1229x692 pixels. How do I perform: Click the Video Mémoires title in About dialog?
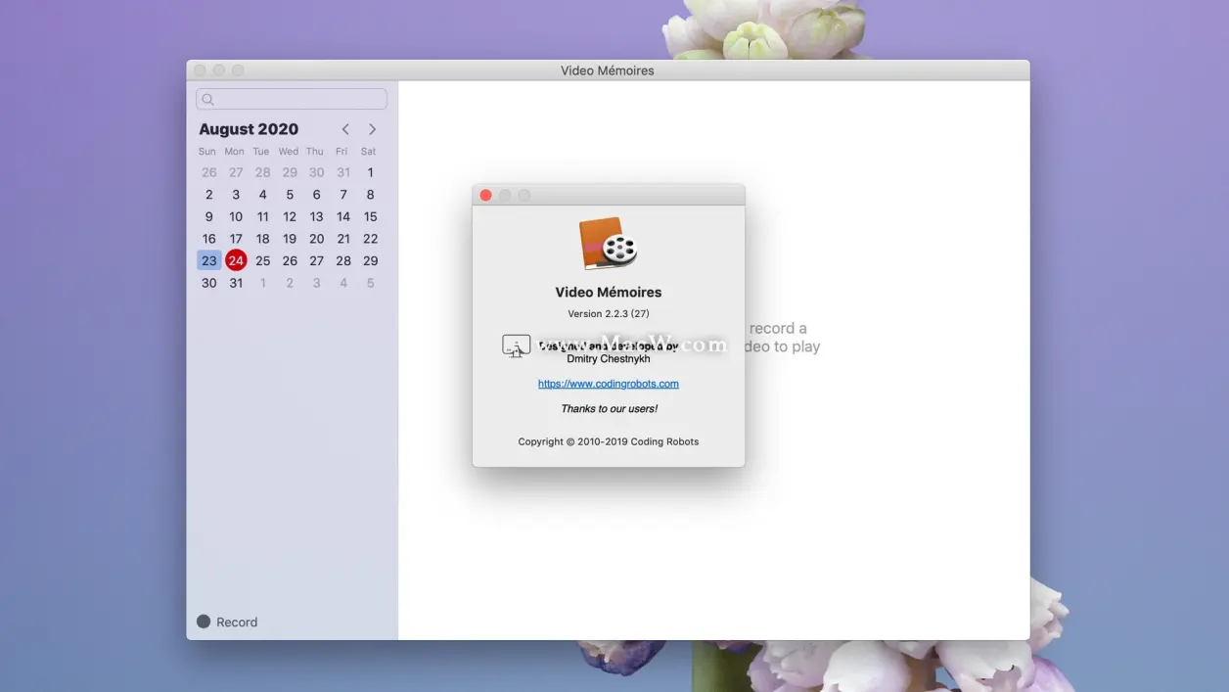608,292
